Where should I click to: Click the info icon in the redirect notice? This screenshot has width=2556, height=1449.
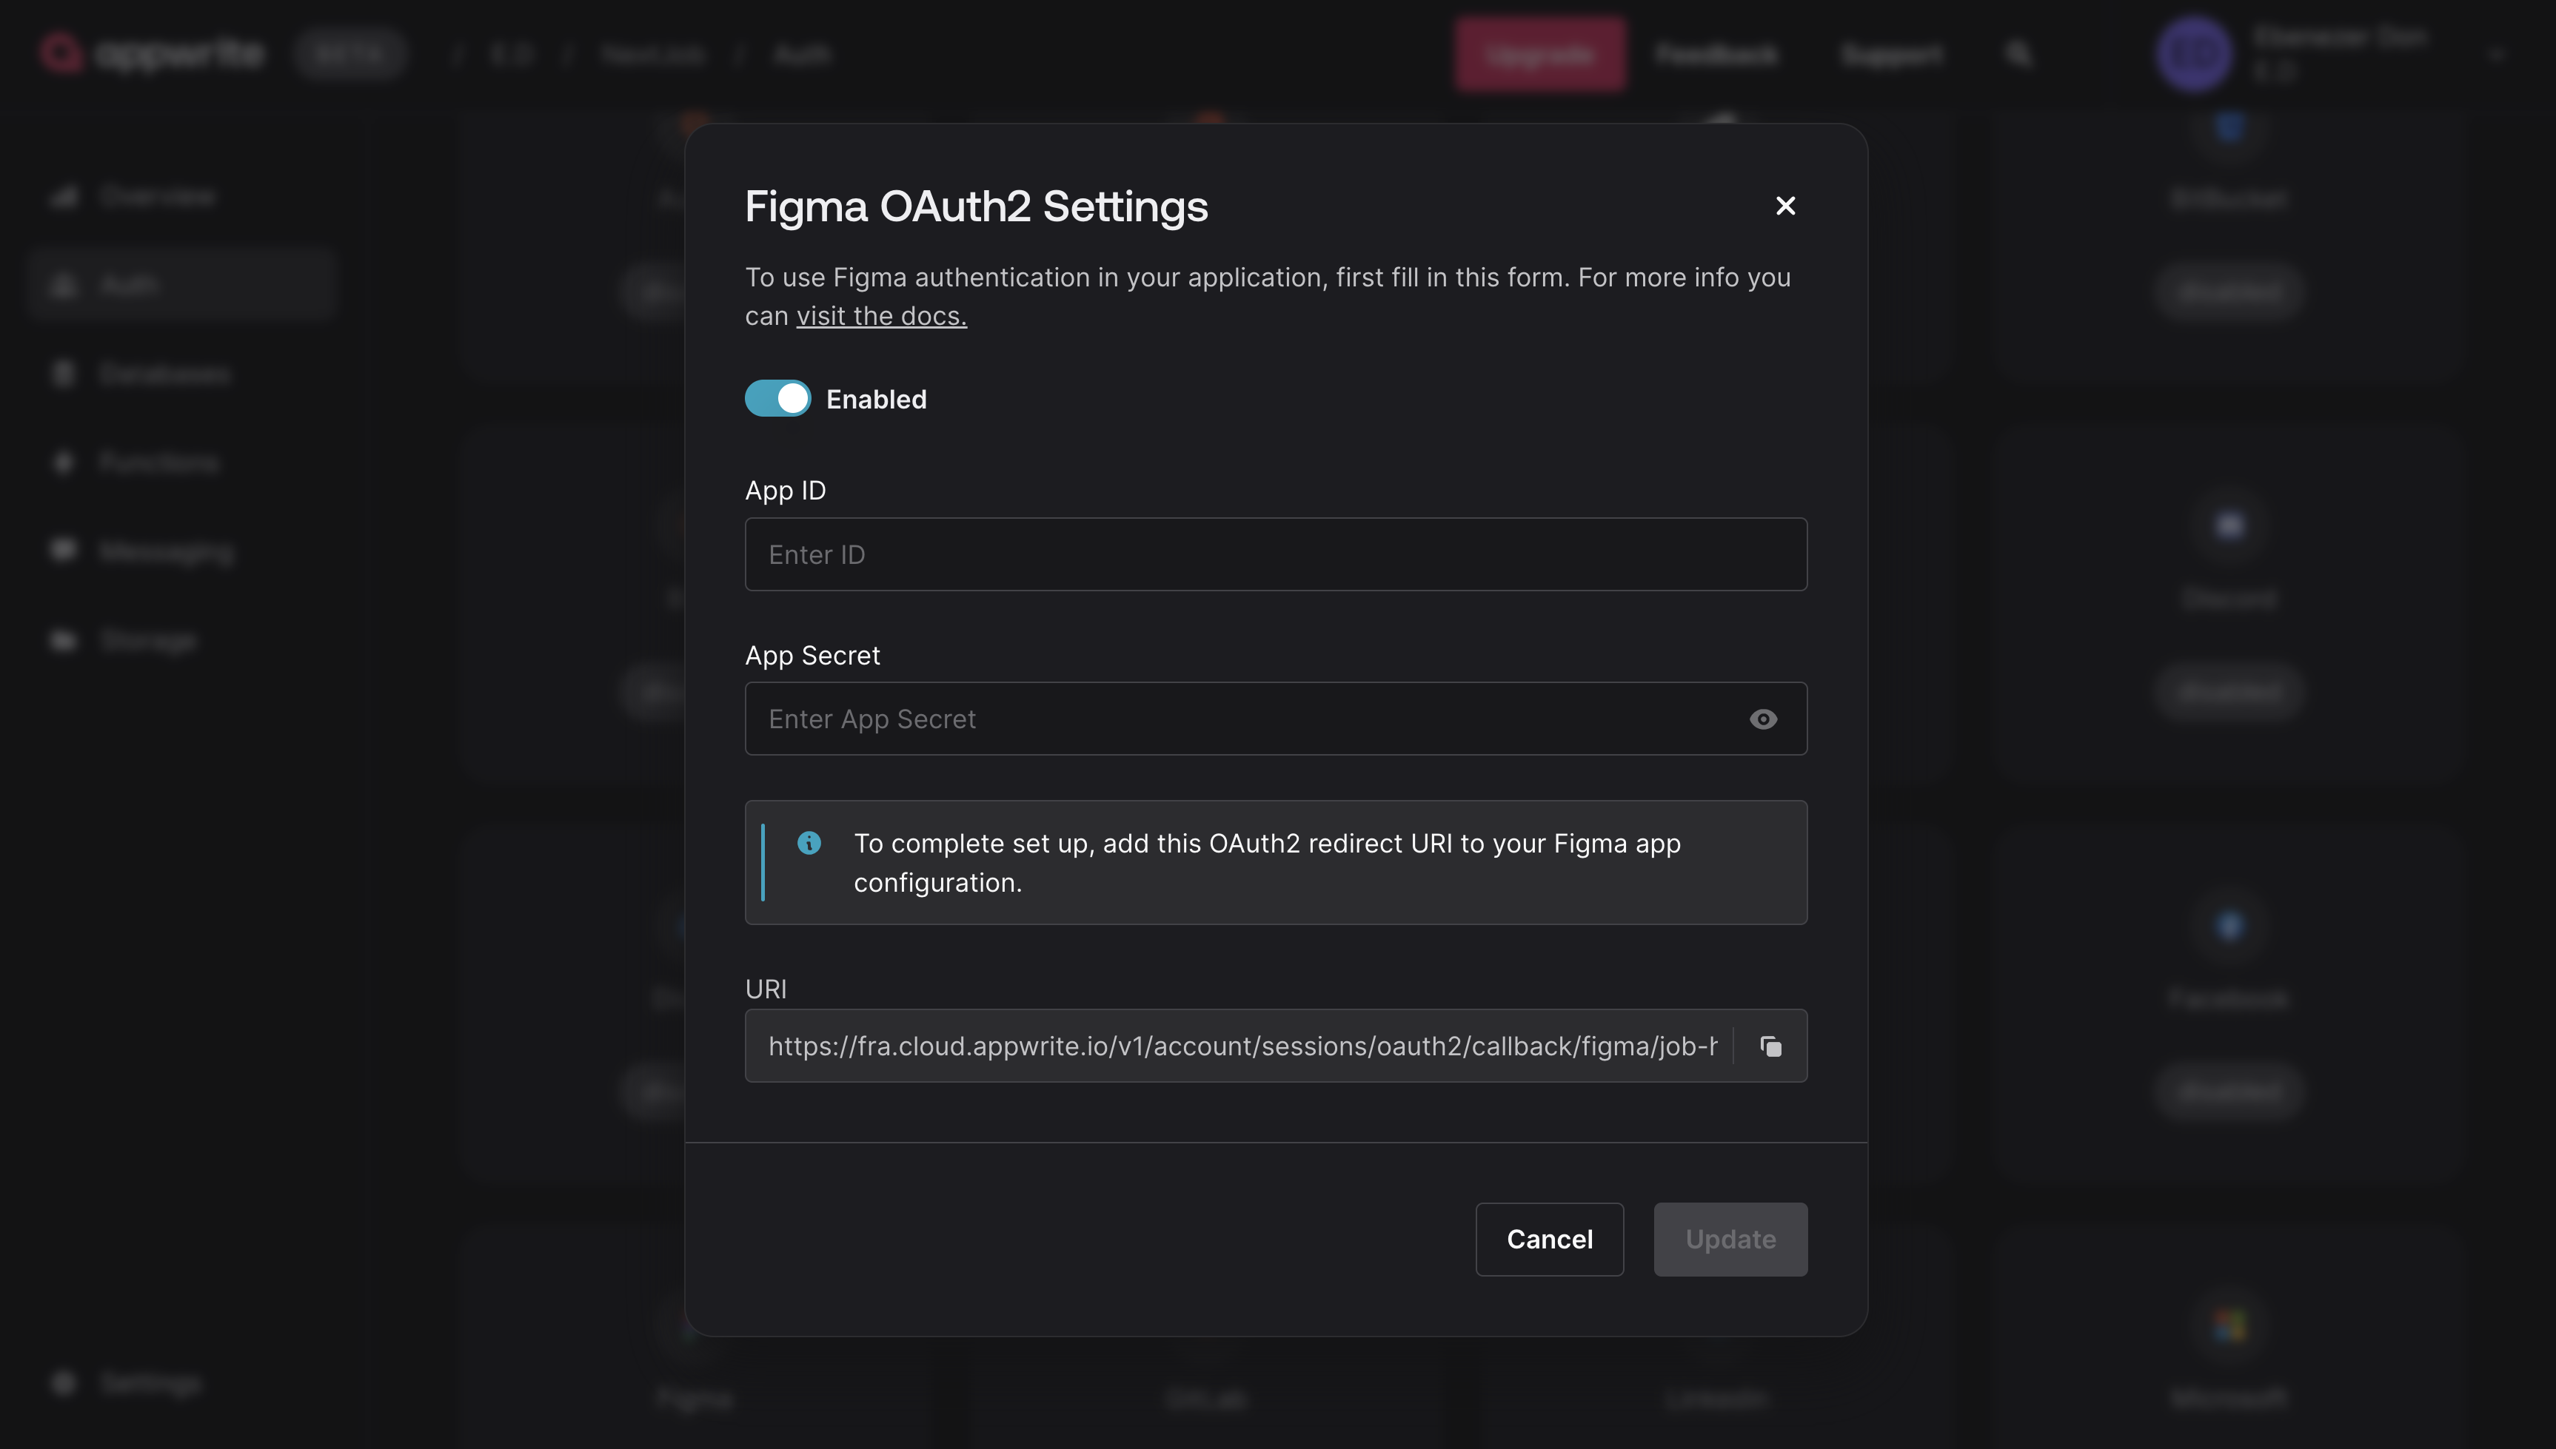809,843
